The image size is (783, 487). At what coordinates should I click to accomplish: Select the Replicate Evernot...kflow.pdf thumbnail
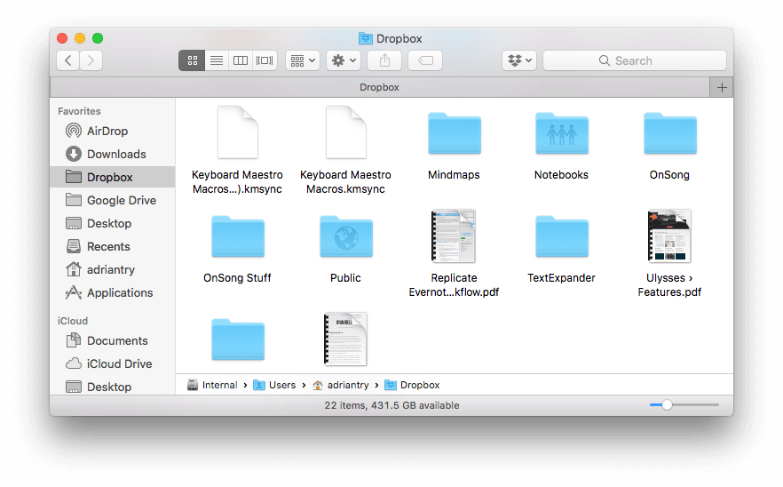point(454,236)
